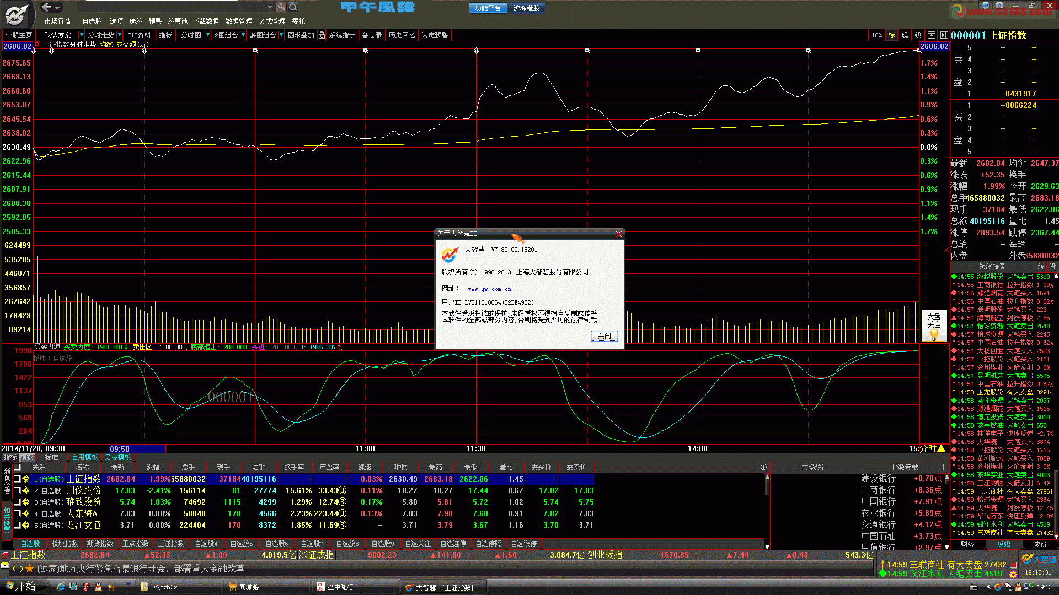Click the 历史回忆 toolbar button
The width and height of the screenshot is (1059, 595).
click(x=401, y=35)
